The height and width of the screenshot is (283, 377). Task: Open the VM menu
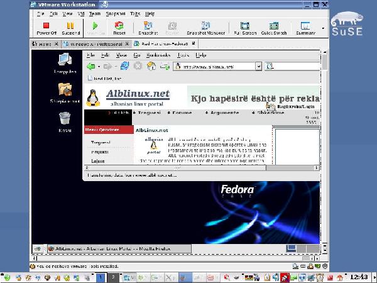point(81,14)
